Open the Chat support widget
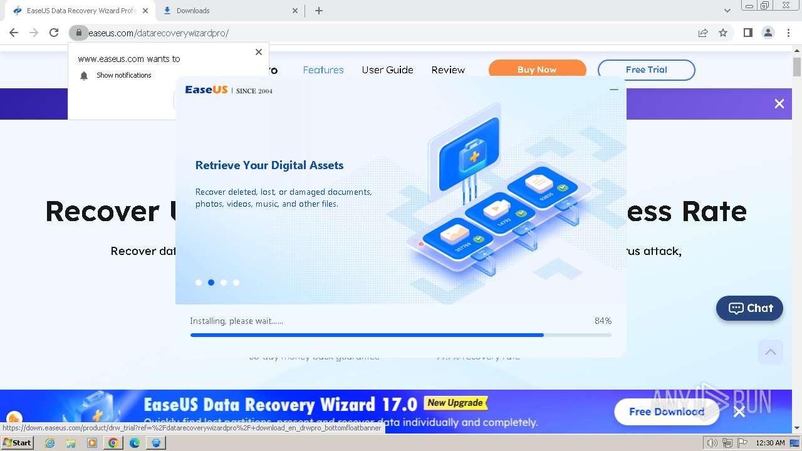 pyautogui.click(x=749, y=308)
